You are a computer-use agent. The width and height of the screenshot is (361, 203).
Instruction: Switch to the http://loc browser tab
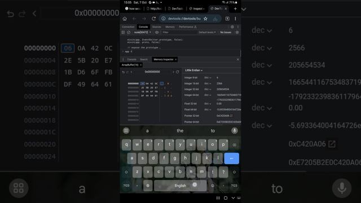click(x=155, y=9)
